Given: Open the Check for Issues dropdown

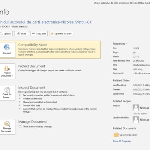Looking at the screenshot, I should tap(7, 93).
